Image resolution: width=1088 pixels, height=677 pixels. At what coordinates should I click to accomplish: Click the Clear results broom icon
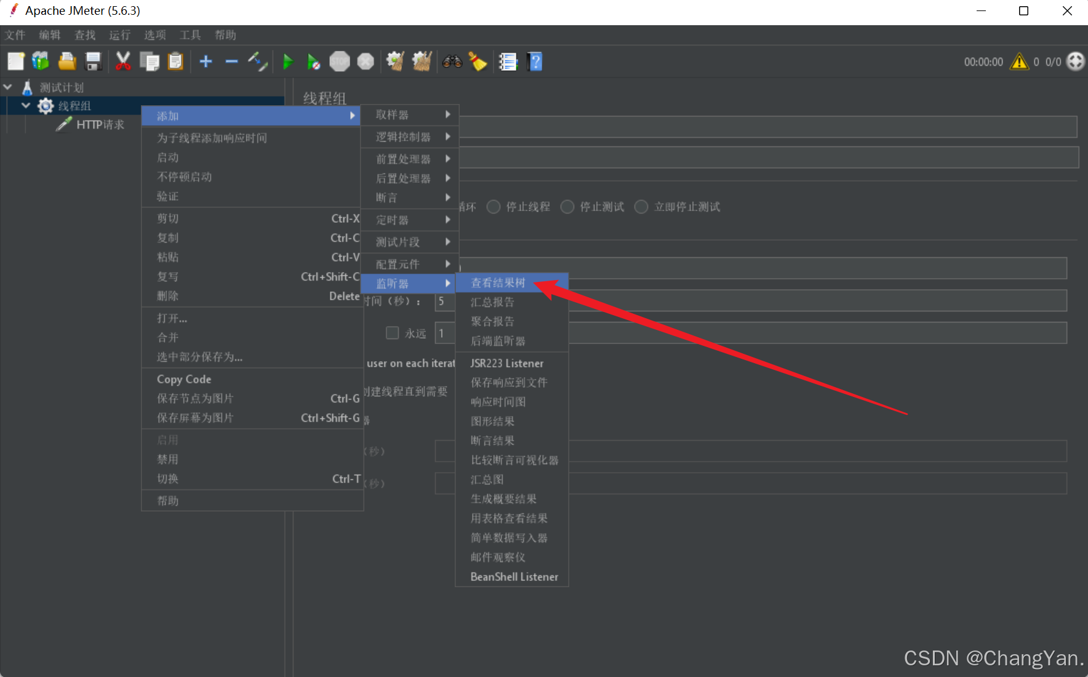395,62
